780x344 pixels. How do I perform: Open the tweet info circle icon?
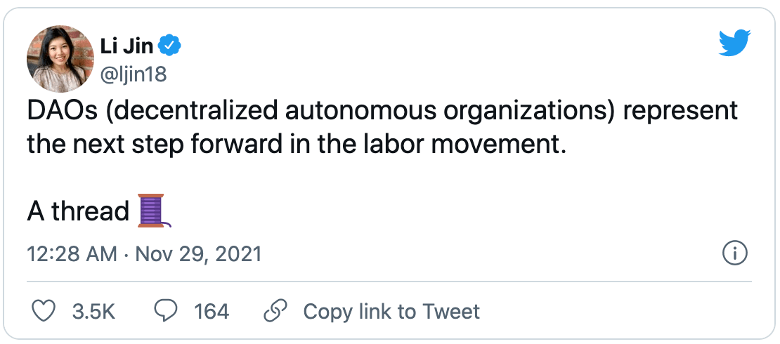[x=734, y=253]
